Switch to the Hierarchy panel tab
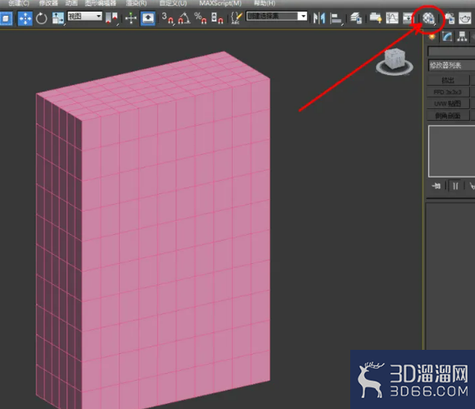The width and height of the screenshot is (475, 409). click(x=462, y=37)
